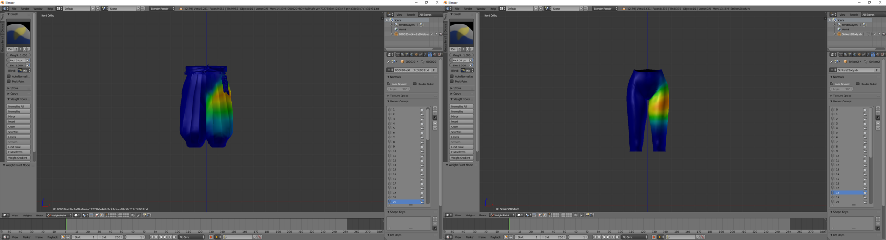
Task: Toggle Auto Smooth checkbox in left window
Action: 389,84
